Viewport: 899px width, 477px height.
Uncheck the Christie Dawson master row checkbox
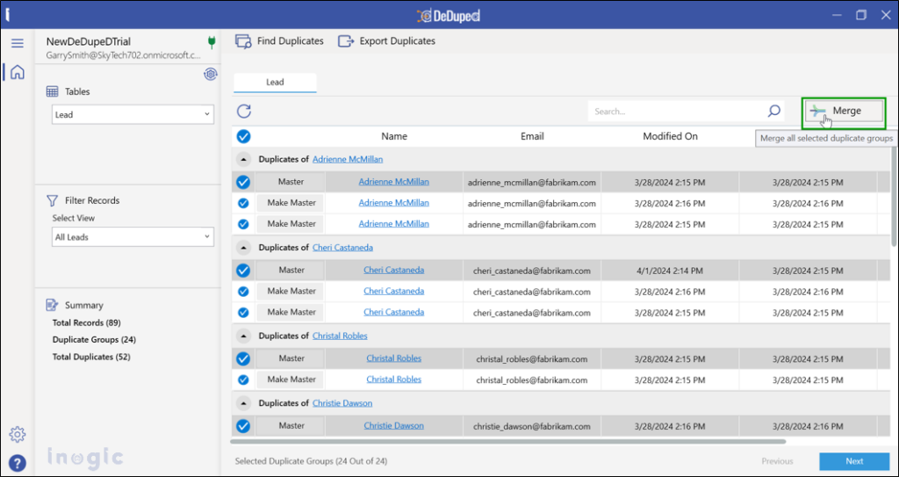pyautogui.click(x=243, y=426)
